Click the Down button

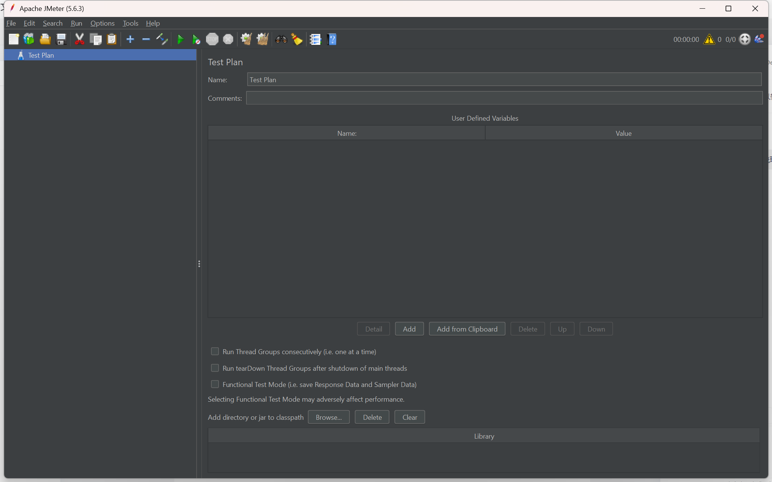click(596, 329)
